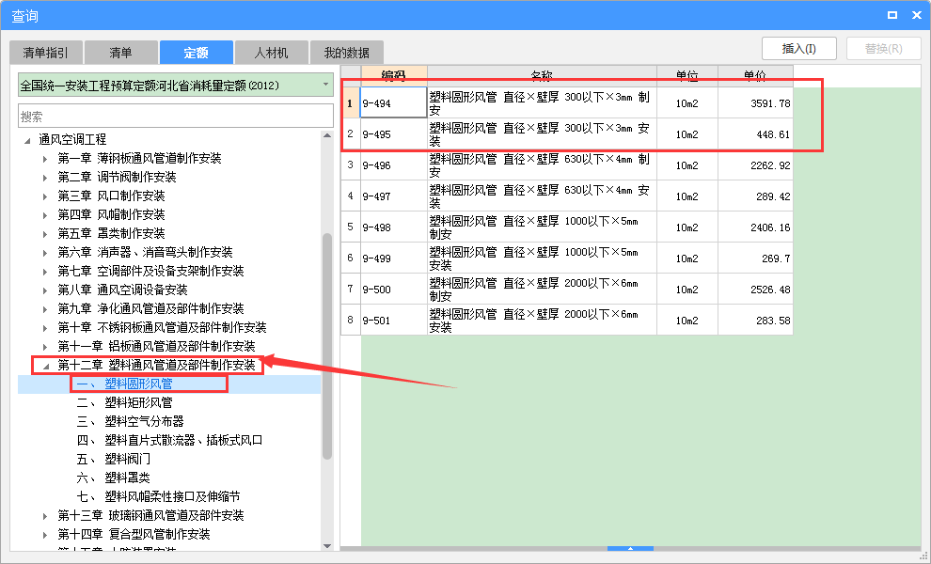Click the 搜索 input field
This screenshot has width=931, height=564.
[176, 117]
